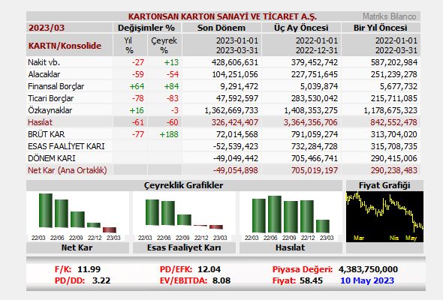Select the Üç Ay Öncesi column header
Image resolution: width=443 pixels, height=300 pixels.
[x=301, y=28]
